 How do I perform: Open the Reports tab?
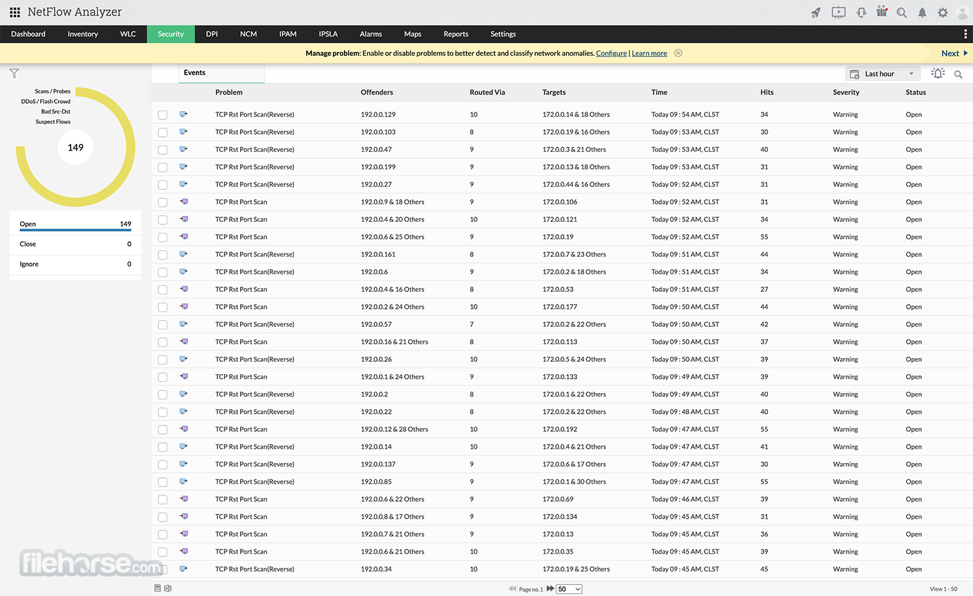(455, 34)
